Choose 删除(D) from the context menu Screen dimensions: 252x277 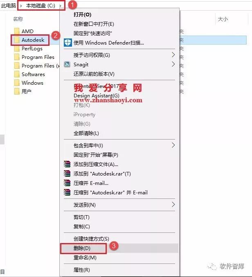82,248
